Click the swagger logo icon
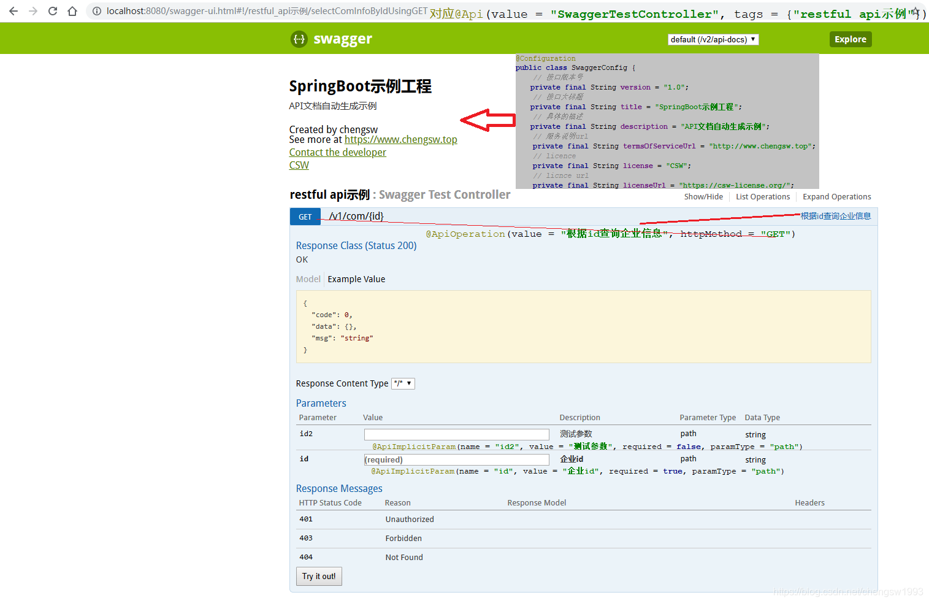The height and width of the screenshot is (603, 929). (299, 39)
